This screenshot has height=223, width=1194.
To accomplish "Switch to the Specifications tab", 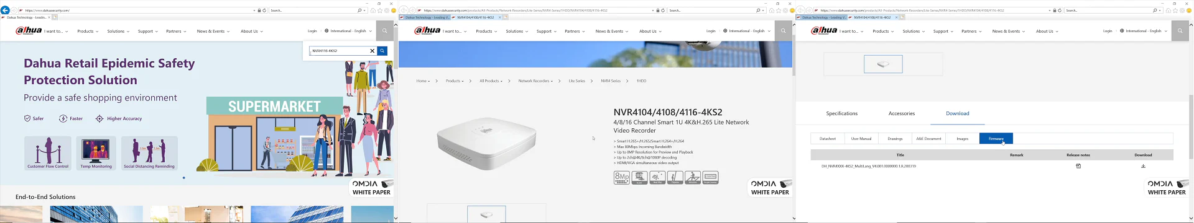I will pos(841,113).
